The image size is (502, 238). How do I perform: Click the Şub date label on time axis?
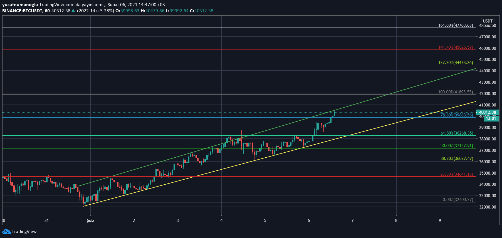pyautogui.click(x=90, y=220)
